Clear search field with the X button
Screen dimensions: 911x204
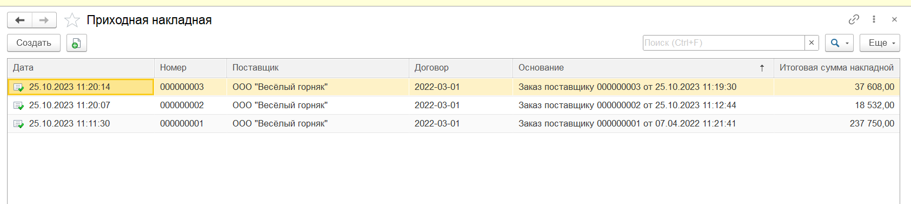(812, 43)
